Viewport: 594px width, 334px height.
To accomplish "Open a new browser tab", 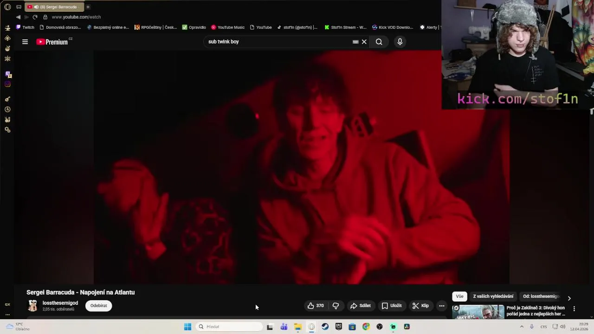I will (x=88, y=7).
